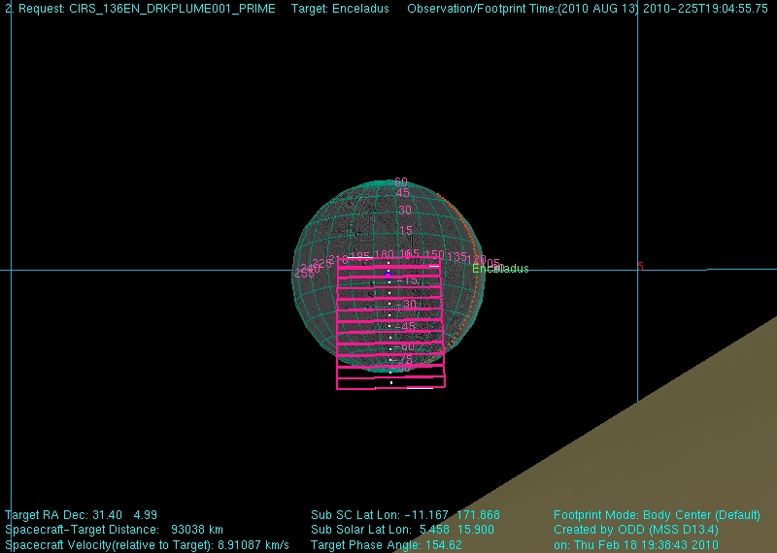This screenshot has height=553, width=777.
Task: Click the 255 longitude label at left limb
Action: pyautogui.click(x=303, y=274)
